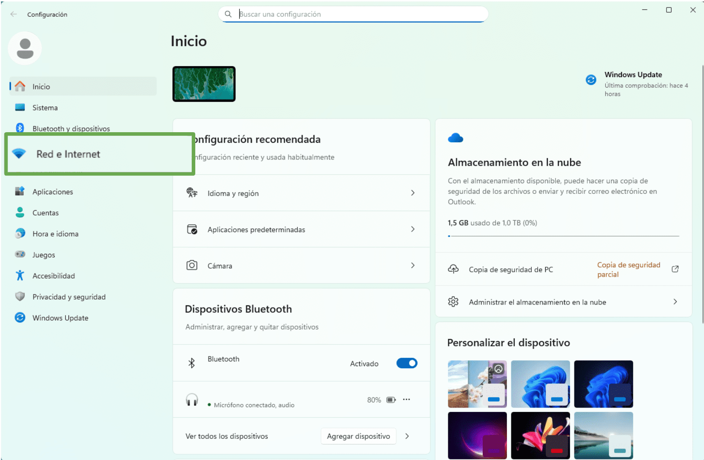Expand Administrar el almacenamiento en la nube
The height and width of the screenshot is (460, 704).
click(674, 302)
